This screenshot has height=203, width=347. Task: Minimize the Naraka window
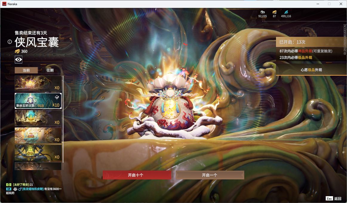[318, 4]
